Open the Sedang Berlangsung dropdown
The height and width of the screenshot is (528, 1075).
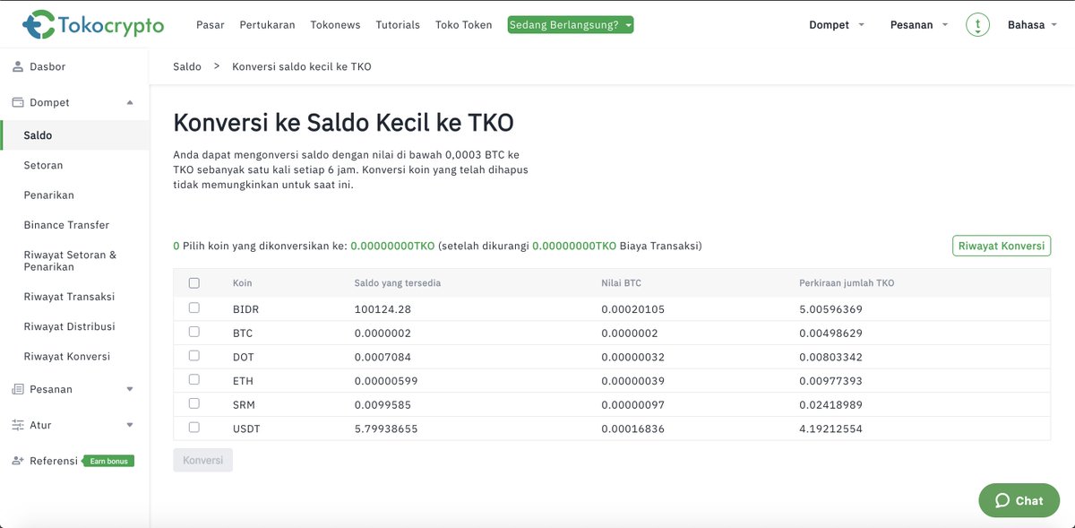coord(571,25)
